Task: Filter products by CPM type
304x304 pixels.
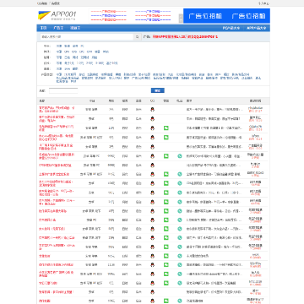Action: (90, 52)
